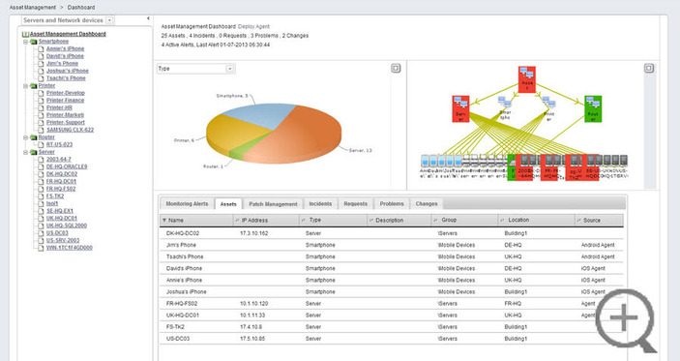This screenshot has height=361, width=680.
Task: Maximize the pie chart panel
Action: 396,68
